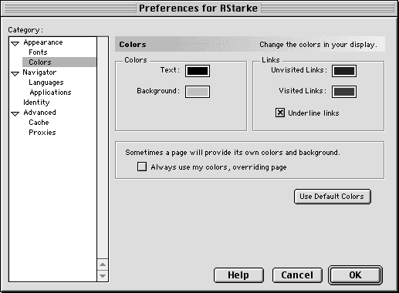The width and height of the screenshot is (399, 293).
Task: Select the Advanced category label
Action: point(39,113)
